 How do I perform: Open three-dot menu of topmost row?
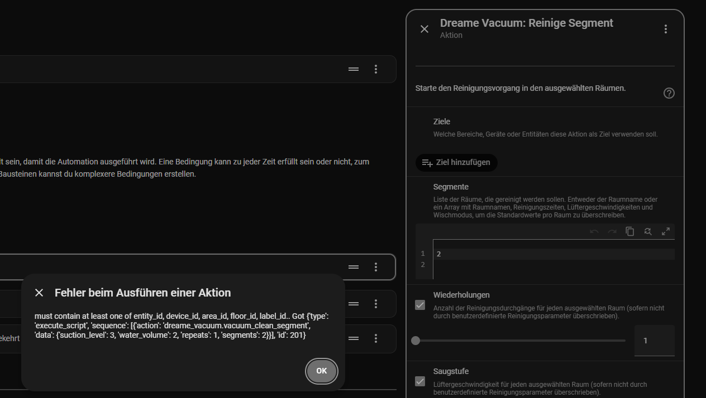(376, 69)
